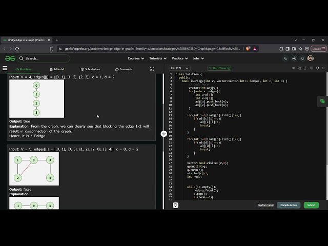Click the problem panel scrollbar

click(163, 128)
